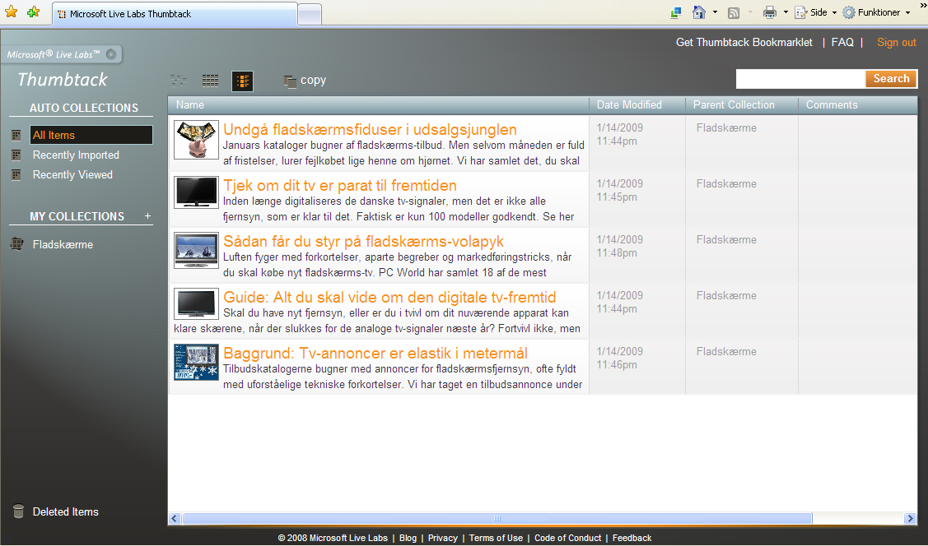Open 'Guide: Alt du skal vide' title

pos(389,297)
